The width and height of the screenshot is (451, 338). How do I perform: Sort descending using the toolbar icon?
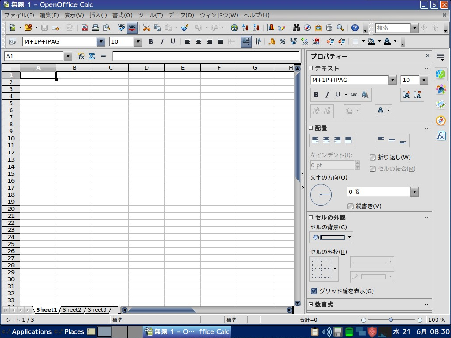pos(256,28)
